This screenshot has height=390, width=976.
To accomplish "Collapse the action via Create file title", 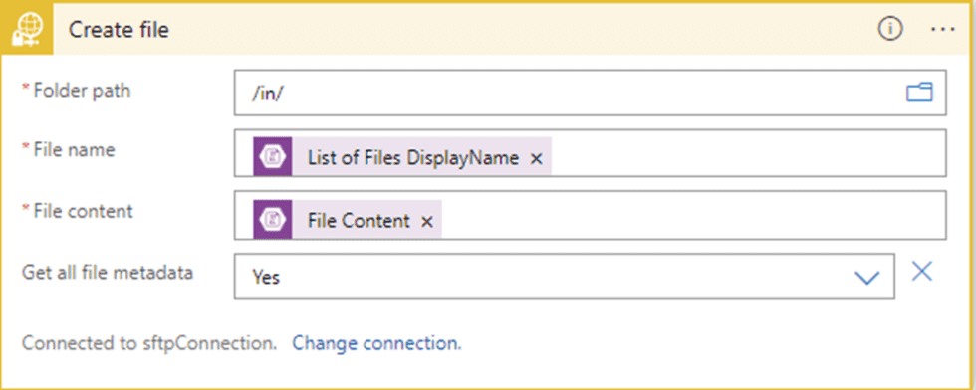I will click(119, 30).
